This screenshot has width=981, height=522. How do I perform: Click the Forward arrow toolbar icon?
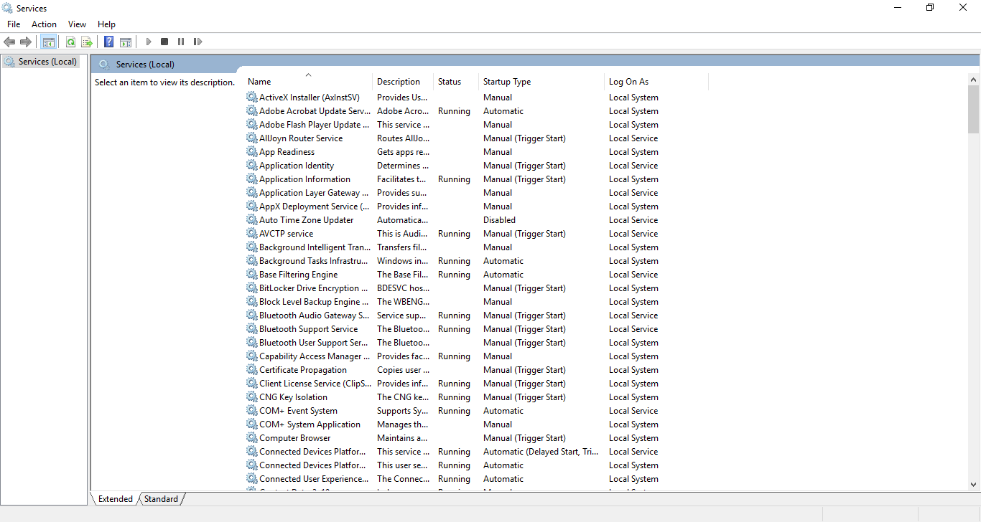pyautogui.click(x=26, y=42)
